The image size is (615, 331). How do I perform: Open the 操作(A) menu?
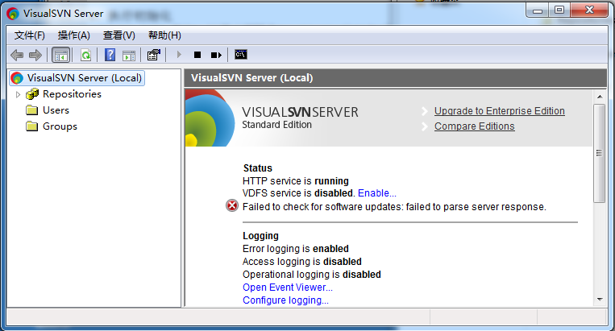coord(73,35)
